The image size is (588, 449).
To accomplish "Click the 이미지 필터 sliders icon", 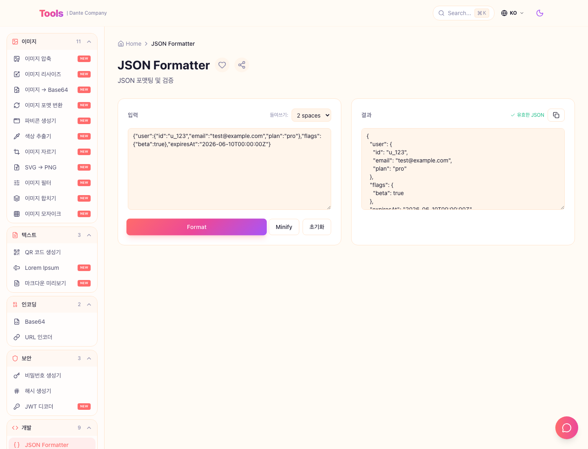I will [17, 183].
